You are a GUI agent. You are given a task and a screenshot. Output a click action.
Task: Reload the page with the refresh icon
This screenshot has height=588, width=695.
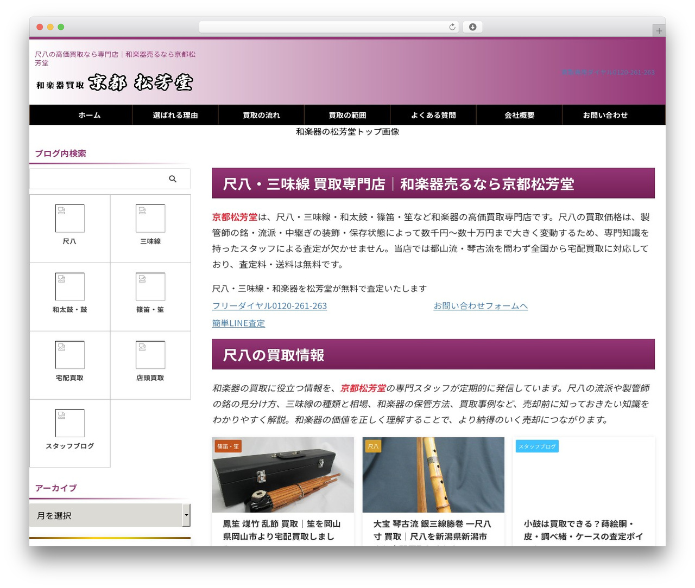452,27
